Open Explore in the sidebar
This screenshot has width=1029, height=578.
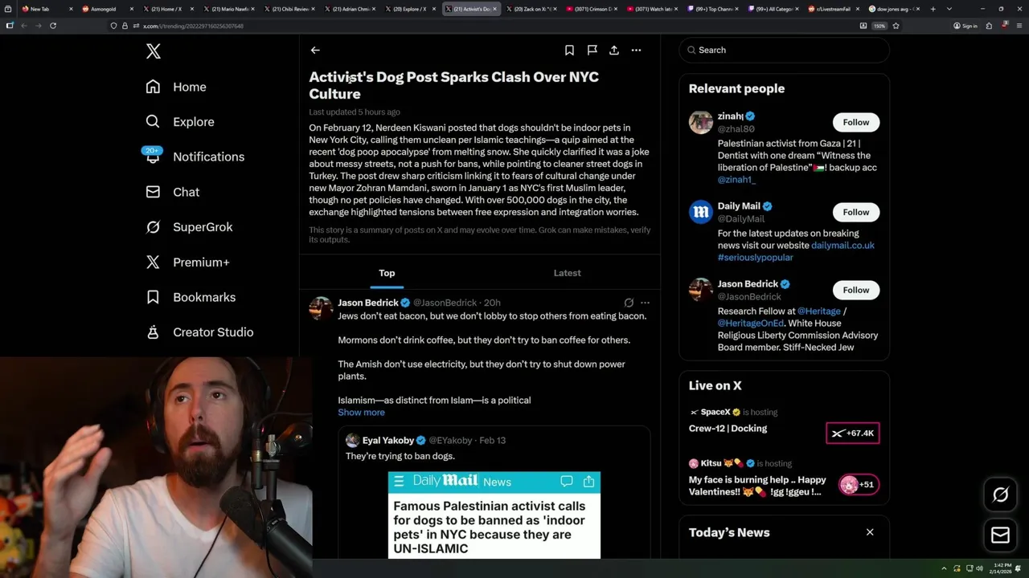180,122
